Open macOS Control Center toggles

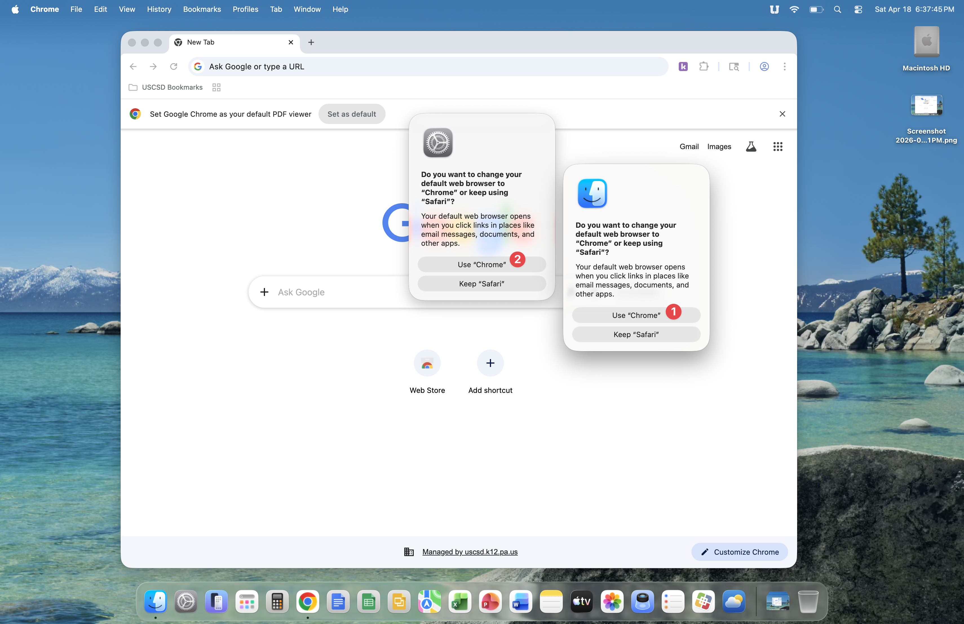pyautogui.click(x=858, y=9)
